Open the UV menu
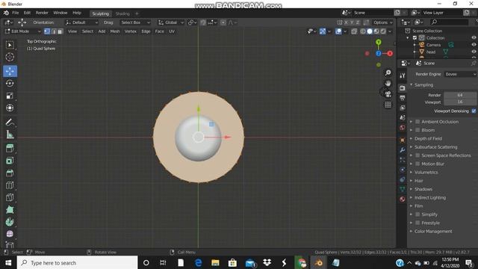 tap(172, 31)
